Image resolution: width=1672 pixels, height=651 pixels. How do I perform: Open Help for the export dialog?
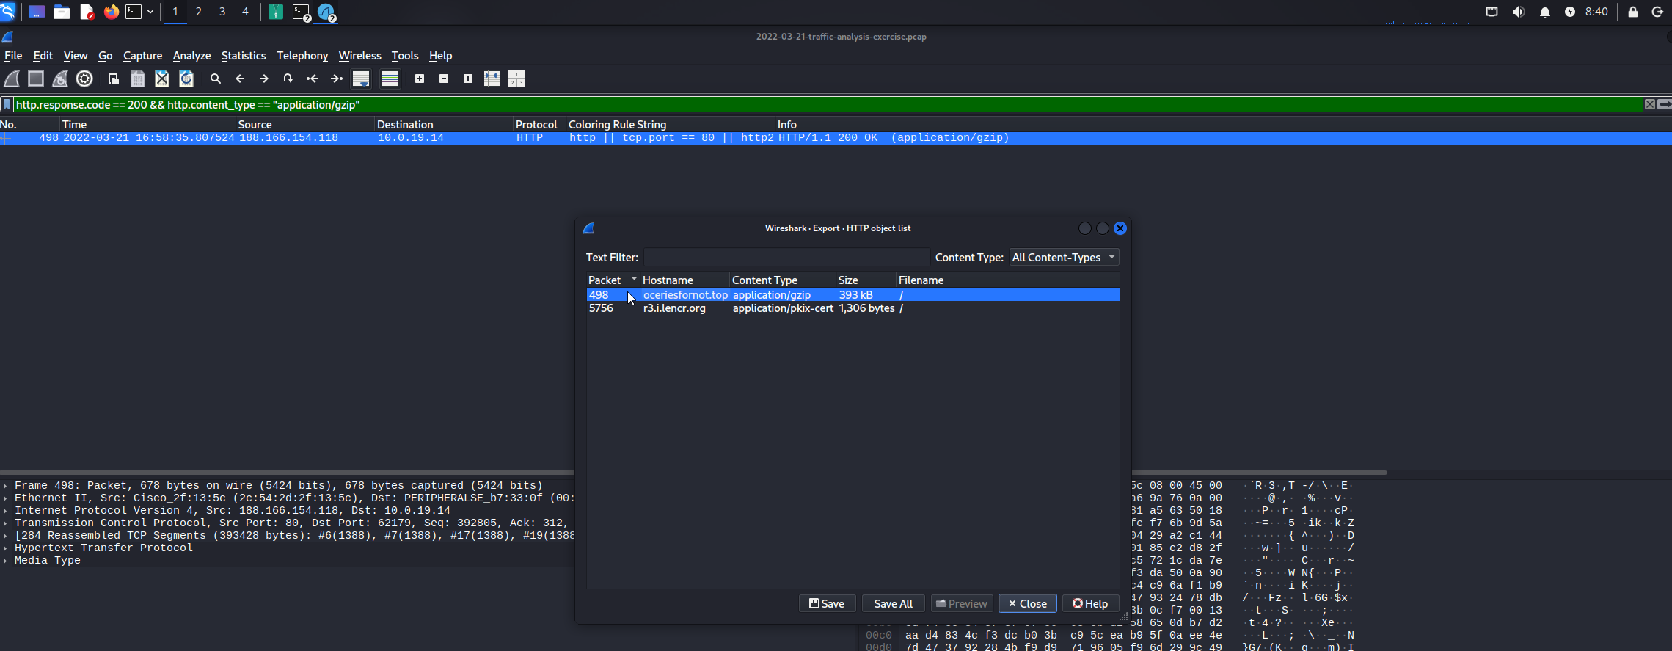[1090, 603]
